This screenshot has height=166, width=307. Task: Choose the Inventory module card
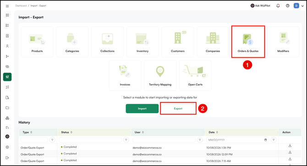click(143, 42)
